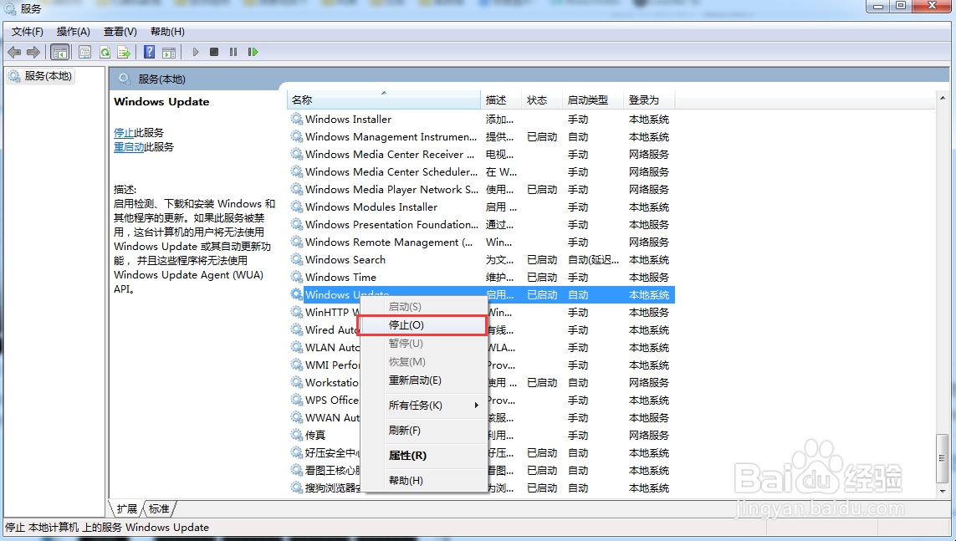The image size is (956, 541).
Task: Select 服务(本地) in the left tree
Action: pos(40,76)
